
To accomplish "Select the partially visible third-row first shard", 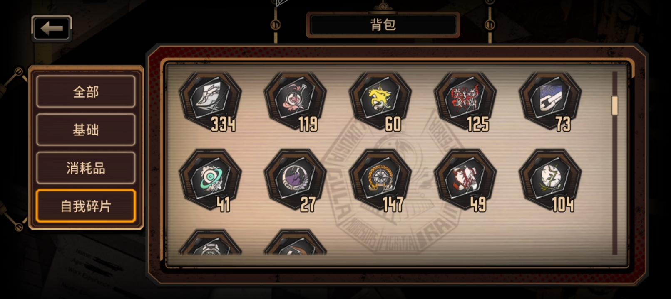I will click(210, 242).
